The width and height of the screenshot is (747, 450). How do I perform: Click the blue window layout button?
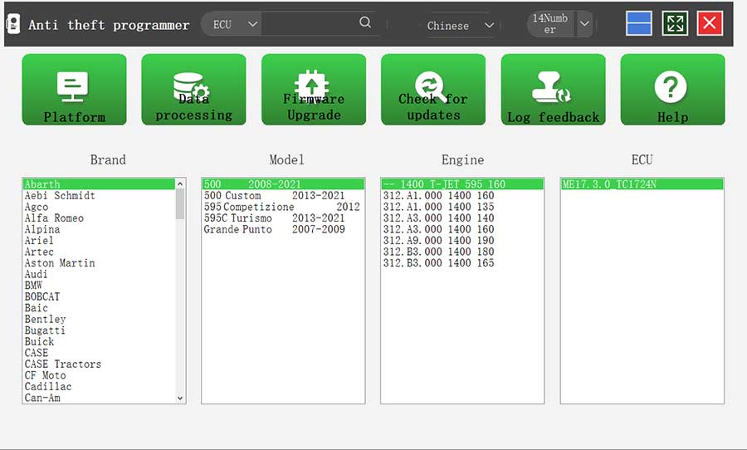639,23
